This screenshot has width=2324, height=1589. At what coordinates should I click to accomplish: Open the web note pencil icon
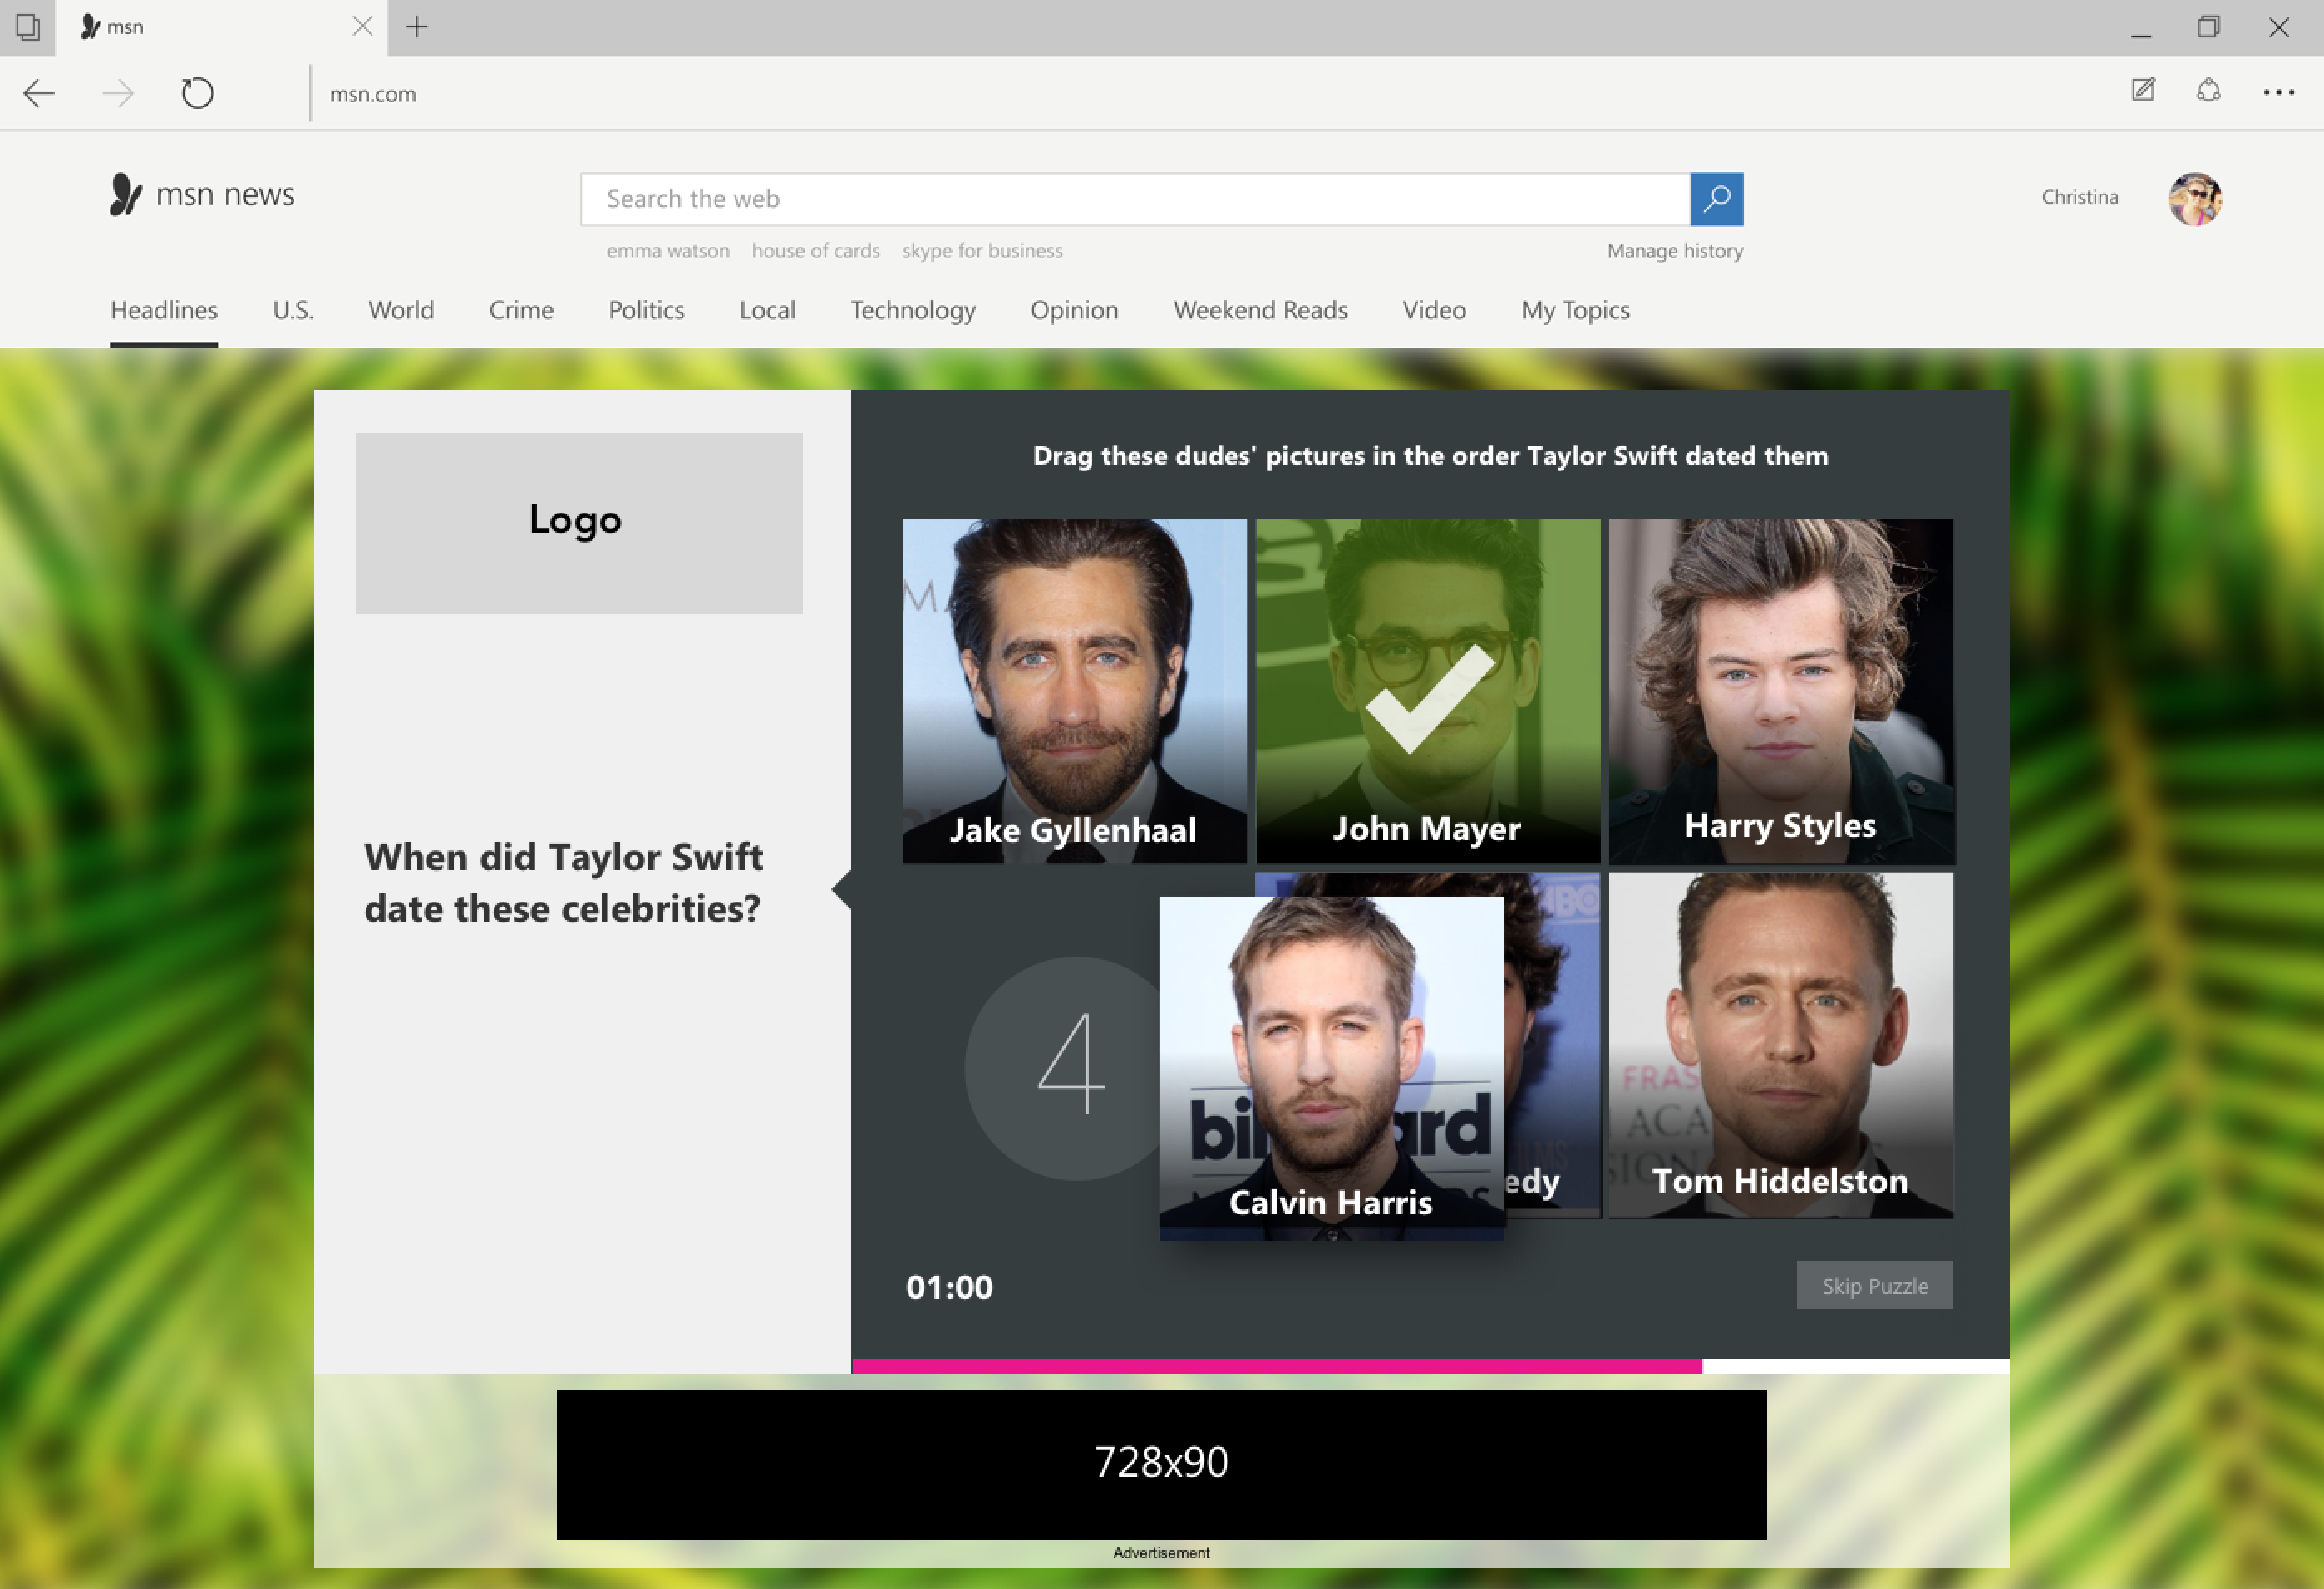[x=2143, y=91]
